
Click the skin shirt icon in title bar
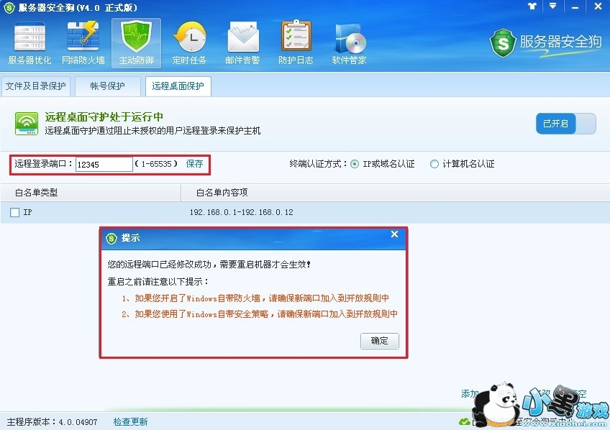pyautogui.click(x=532, y=6)
